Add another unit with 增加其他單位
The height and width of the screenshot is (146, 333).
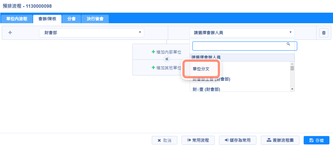166,68
